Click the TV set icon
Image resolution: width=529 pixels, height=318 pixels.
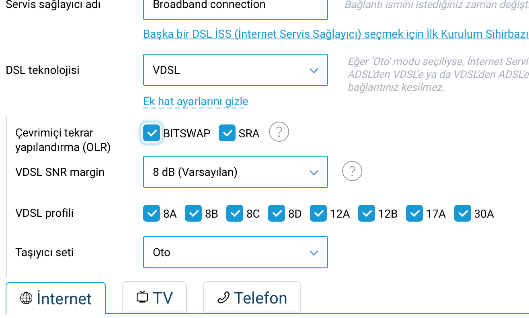pos(142,297)
